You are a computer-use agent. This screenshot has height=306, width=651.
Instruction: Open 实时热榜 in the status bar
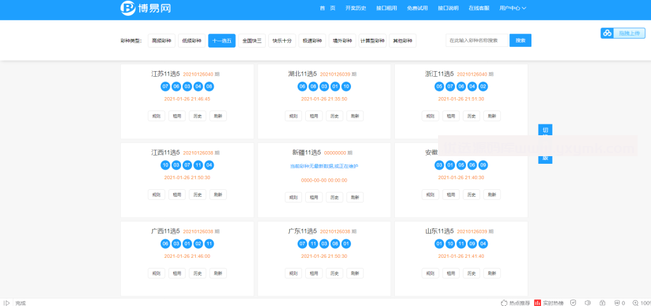pos(550,303)
